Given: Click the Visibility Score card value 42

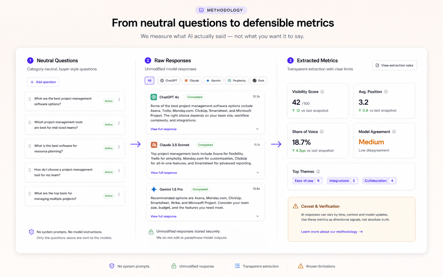Looking at the screenshot, I should 296,102.
